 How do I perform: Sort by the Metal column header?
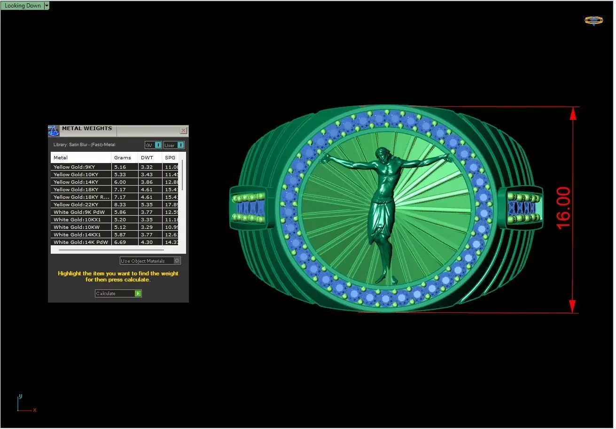point(81,157)
